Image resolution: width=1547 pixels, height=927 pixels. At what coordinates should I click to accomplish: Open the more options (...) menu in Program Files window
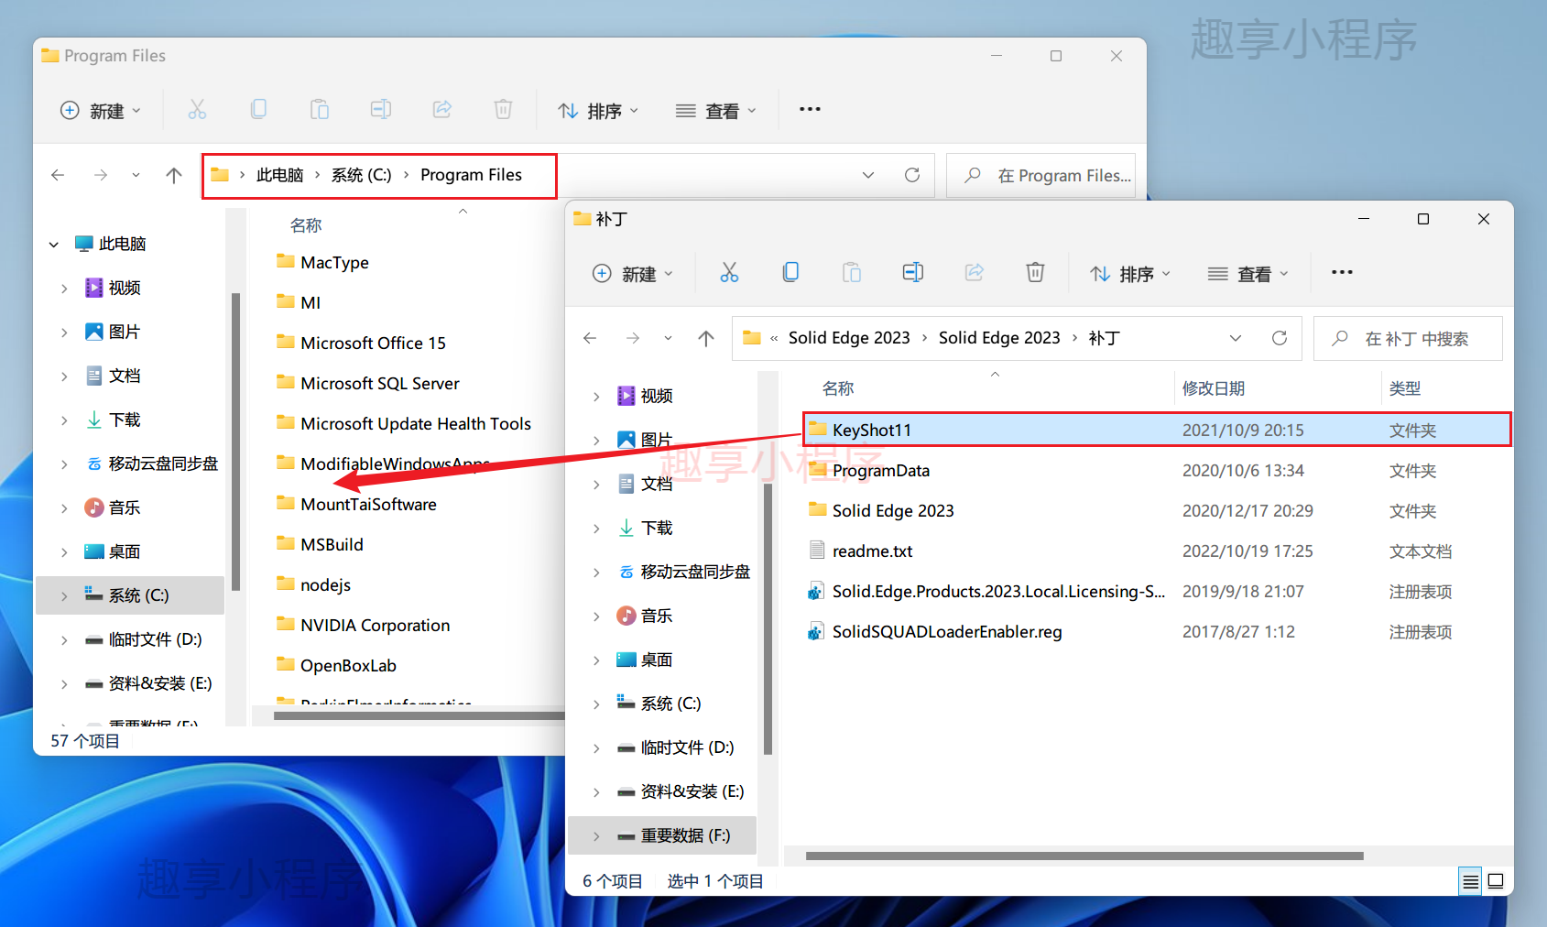click(810, 110)
